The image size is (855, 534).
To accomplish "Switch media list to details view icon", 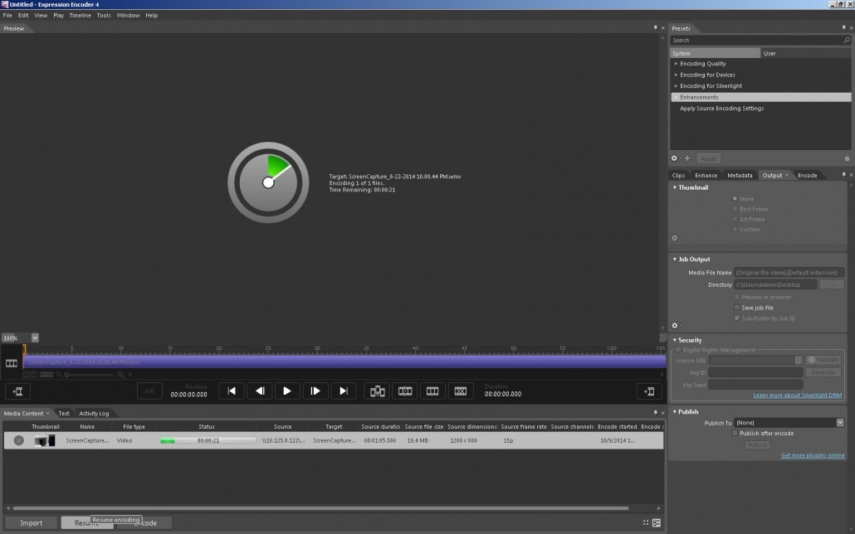I will point(657,522).
